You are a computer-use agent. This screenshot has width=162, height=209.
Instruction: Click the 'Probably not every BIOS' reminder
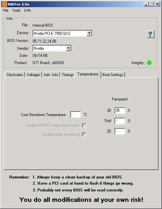78,190
